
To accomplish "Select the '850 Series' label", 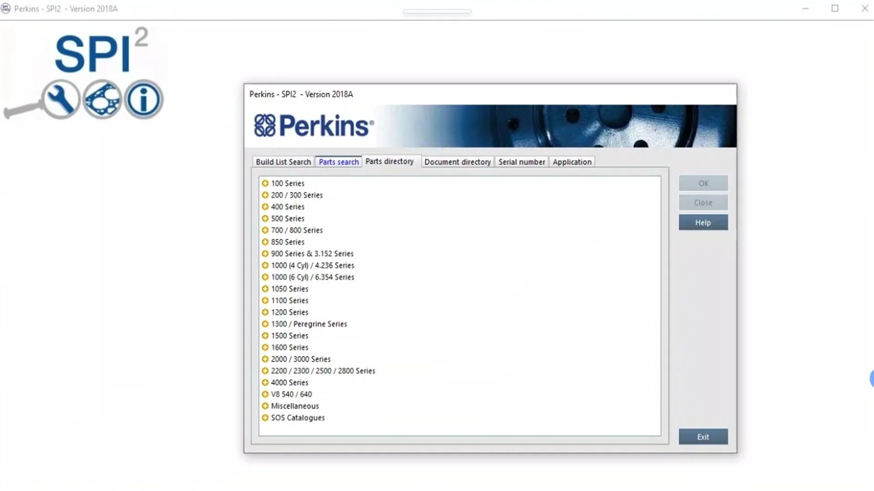I will click(x=288, y=242).
